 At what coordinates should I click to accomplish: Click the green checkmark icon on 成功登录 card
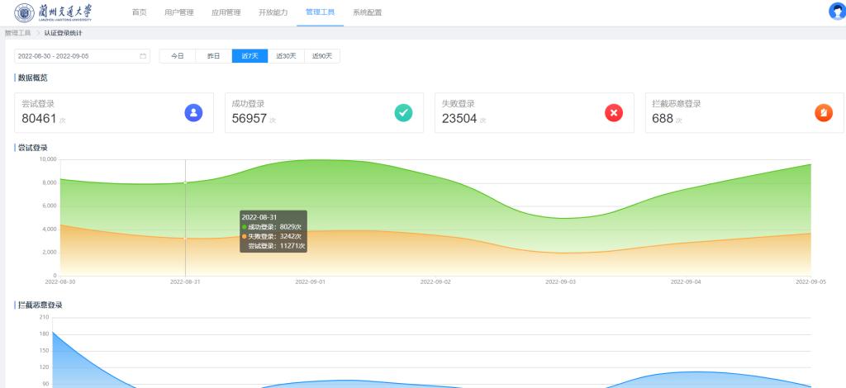403,112
